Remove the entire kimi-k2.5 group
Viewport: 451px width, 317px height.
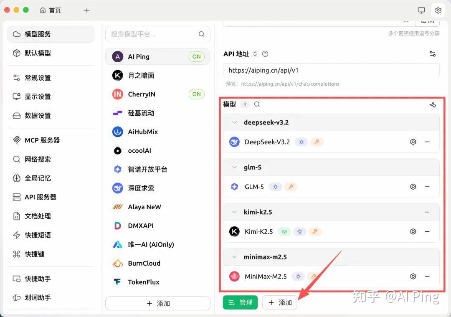click(428, 212)
